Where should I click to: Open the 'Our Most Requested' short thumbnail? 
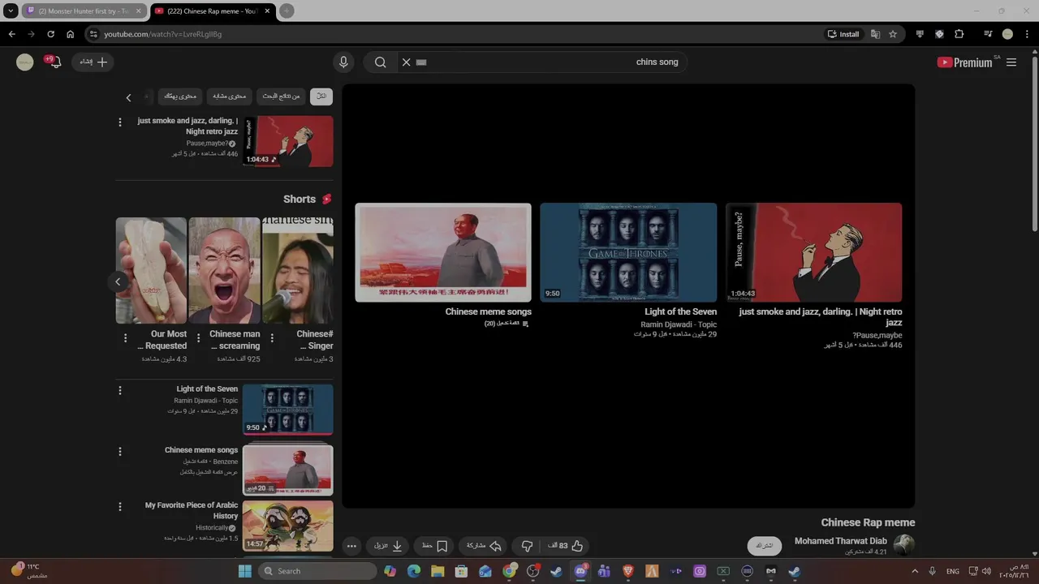151,270
